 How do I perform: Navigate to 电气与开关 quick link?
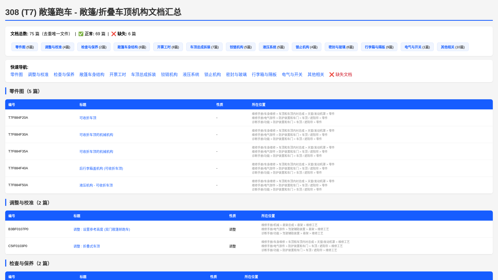point(292,75)
